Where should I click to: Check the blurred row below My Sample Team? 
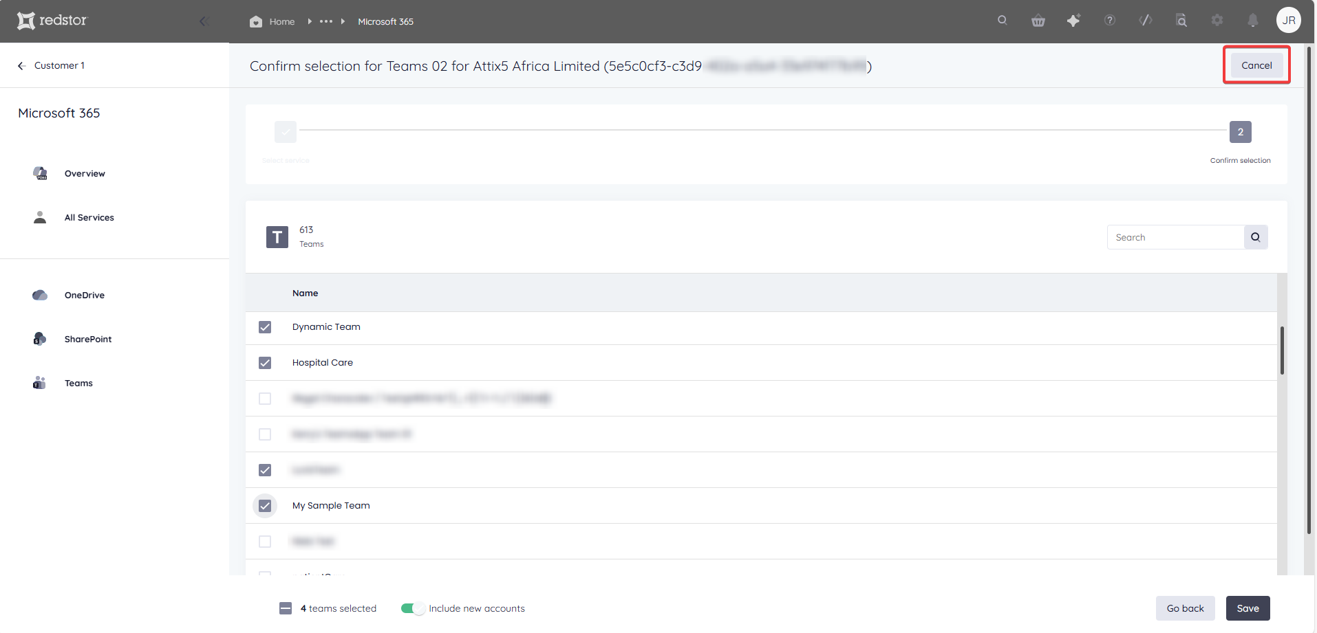[265, 542]
